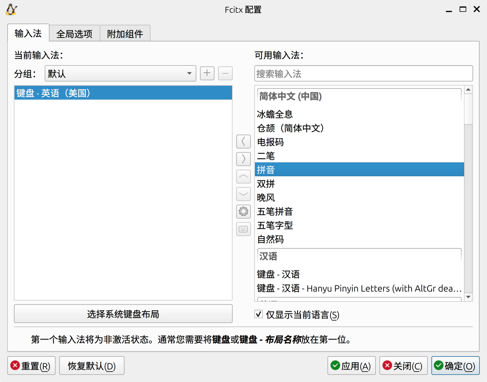
Task: Click the left arrow to add 拼音
Action: pos(243,142)
